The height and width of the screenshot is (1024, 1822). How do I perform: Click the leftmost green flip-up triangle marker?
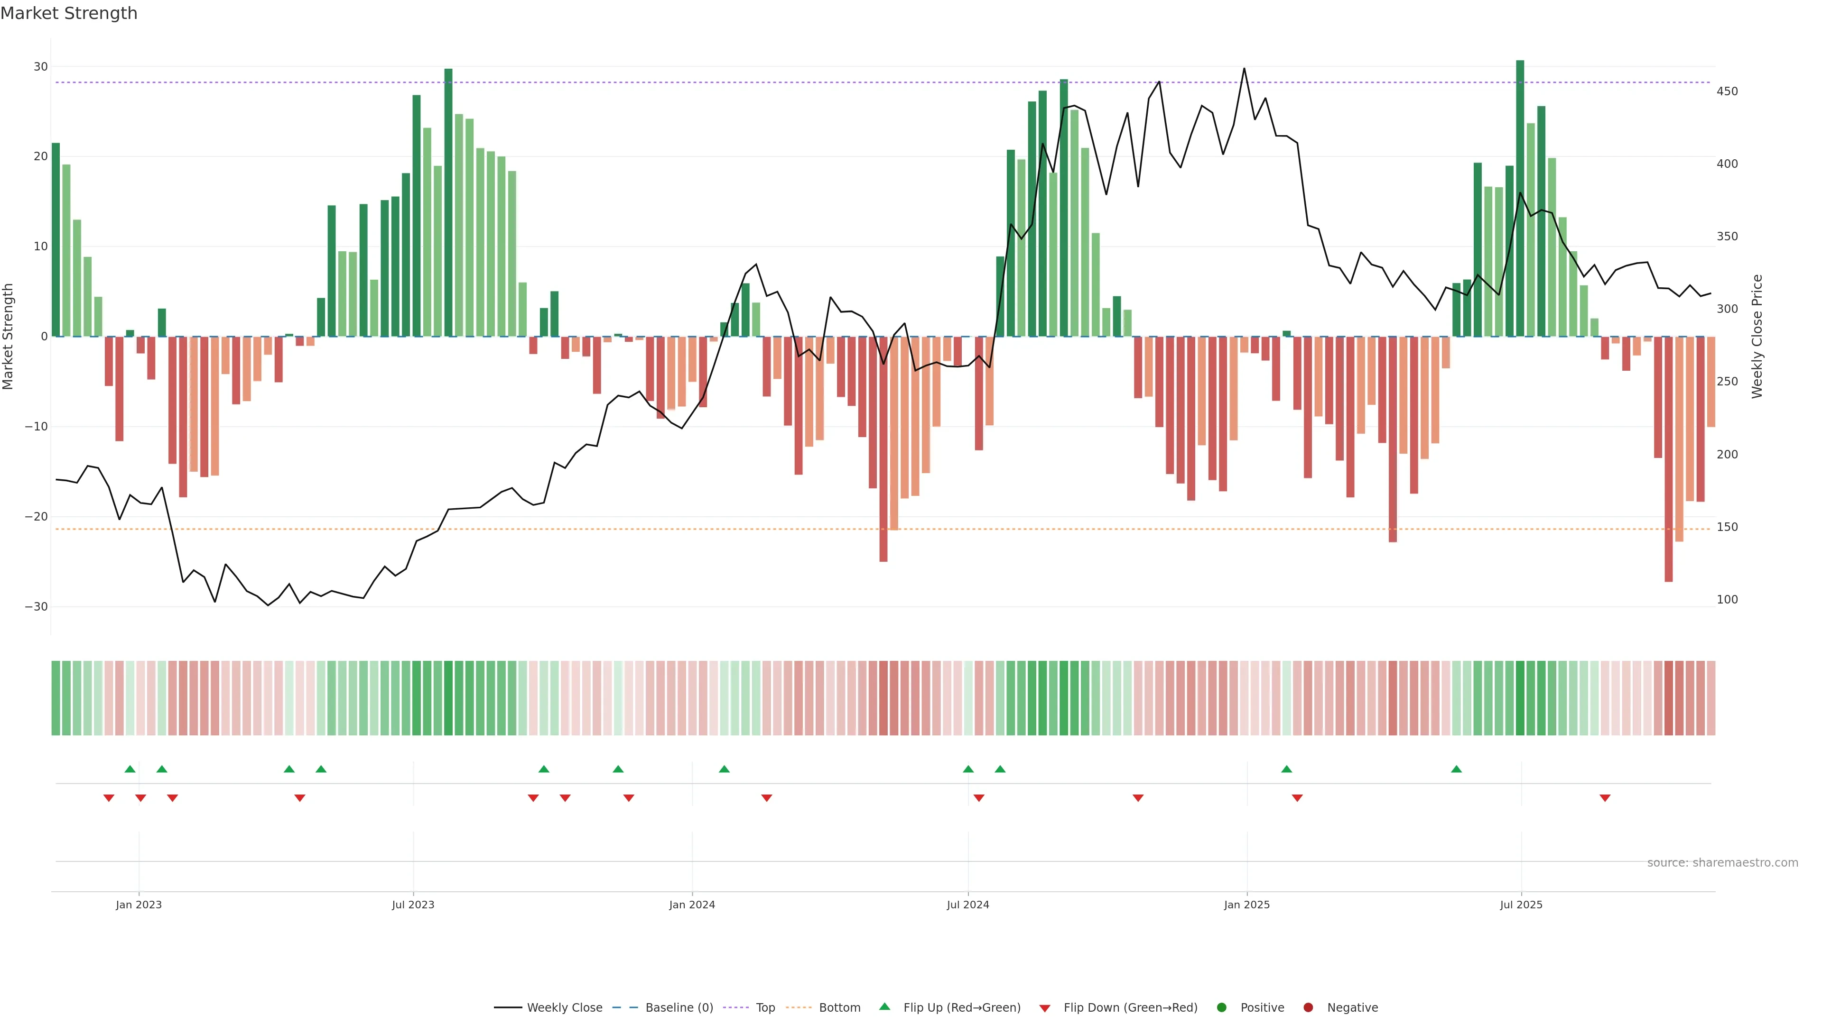[130, 769]
